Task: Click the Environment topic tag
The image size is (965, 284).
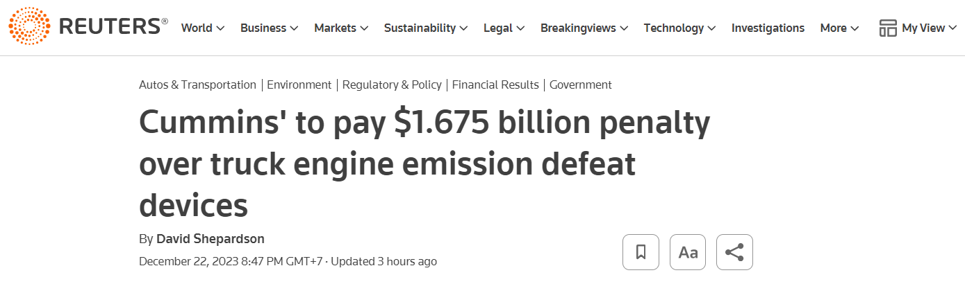Action: (x=299, y=85)
